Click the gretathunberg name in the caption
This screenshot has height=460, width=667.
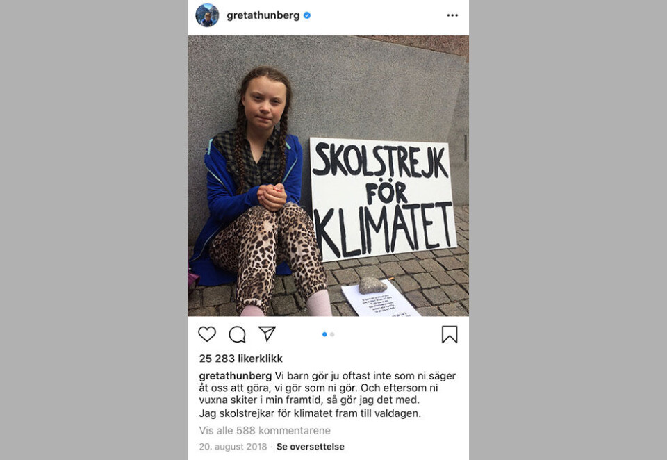pyautogui.click(x=236, y=376)
